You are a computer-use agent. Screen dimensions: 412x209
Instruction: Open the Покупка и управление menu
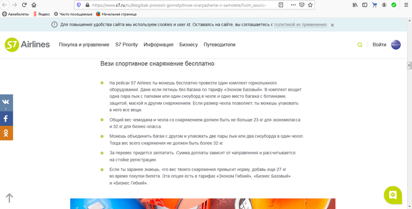tap(84, 45)
